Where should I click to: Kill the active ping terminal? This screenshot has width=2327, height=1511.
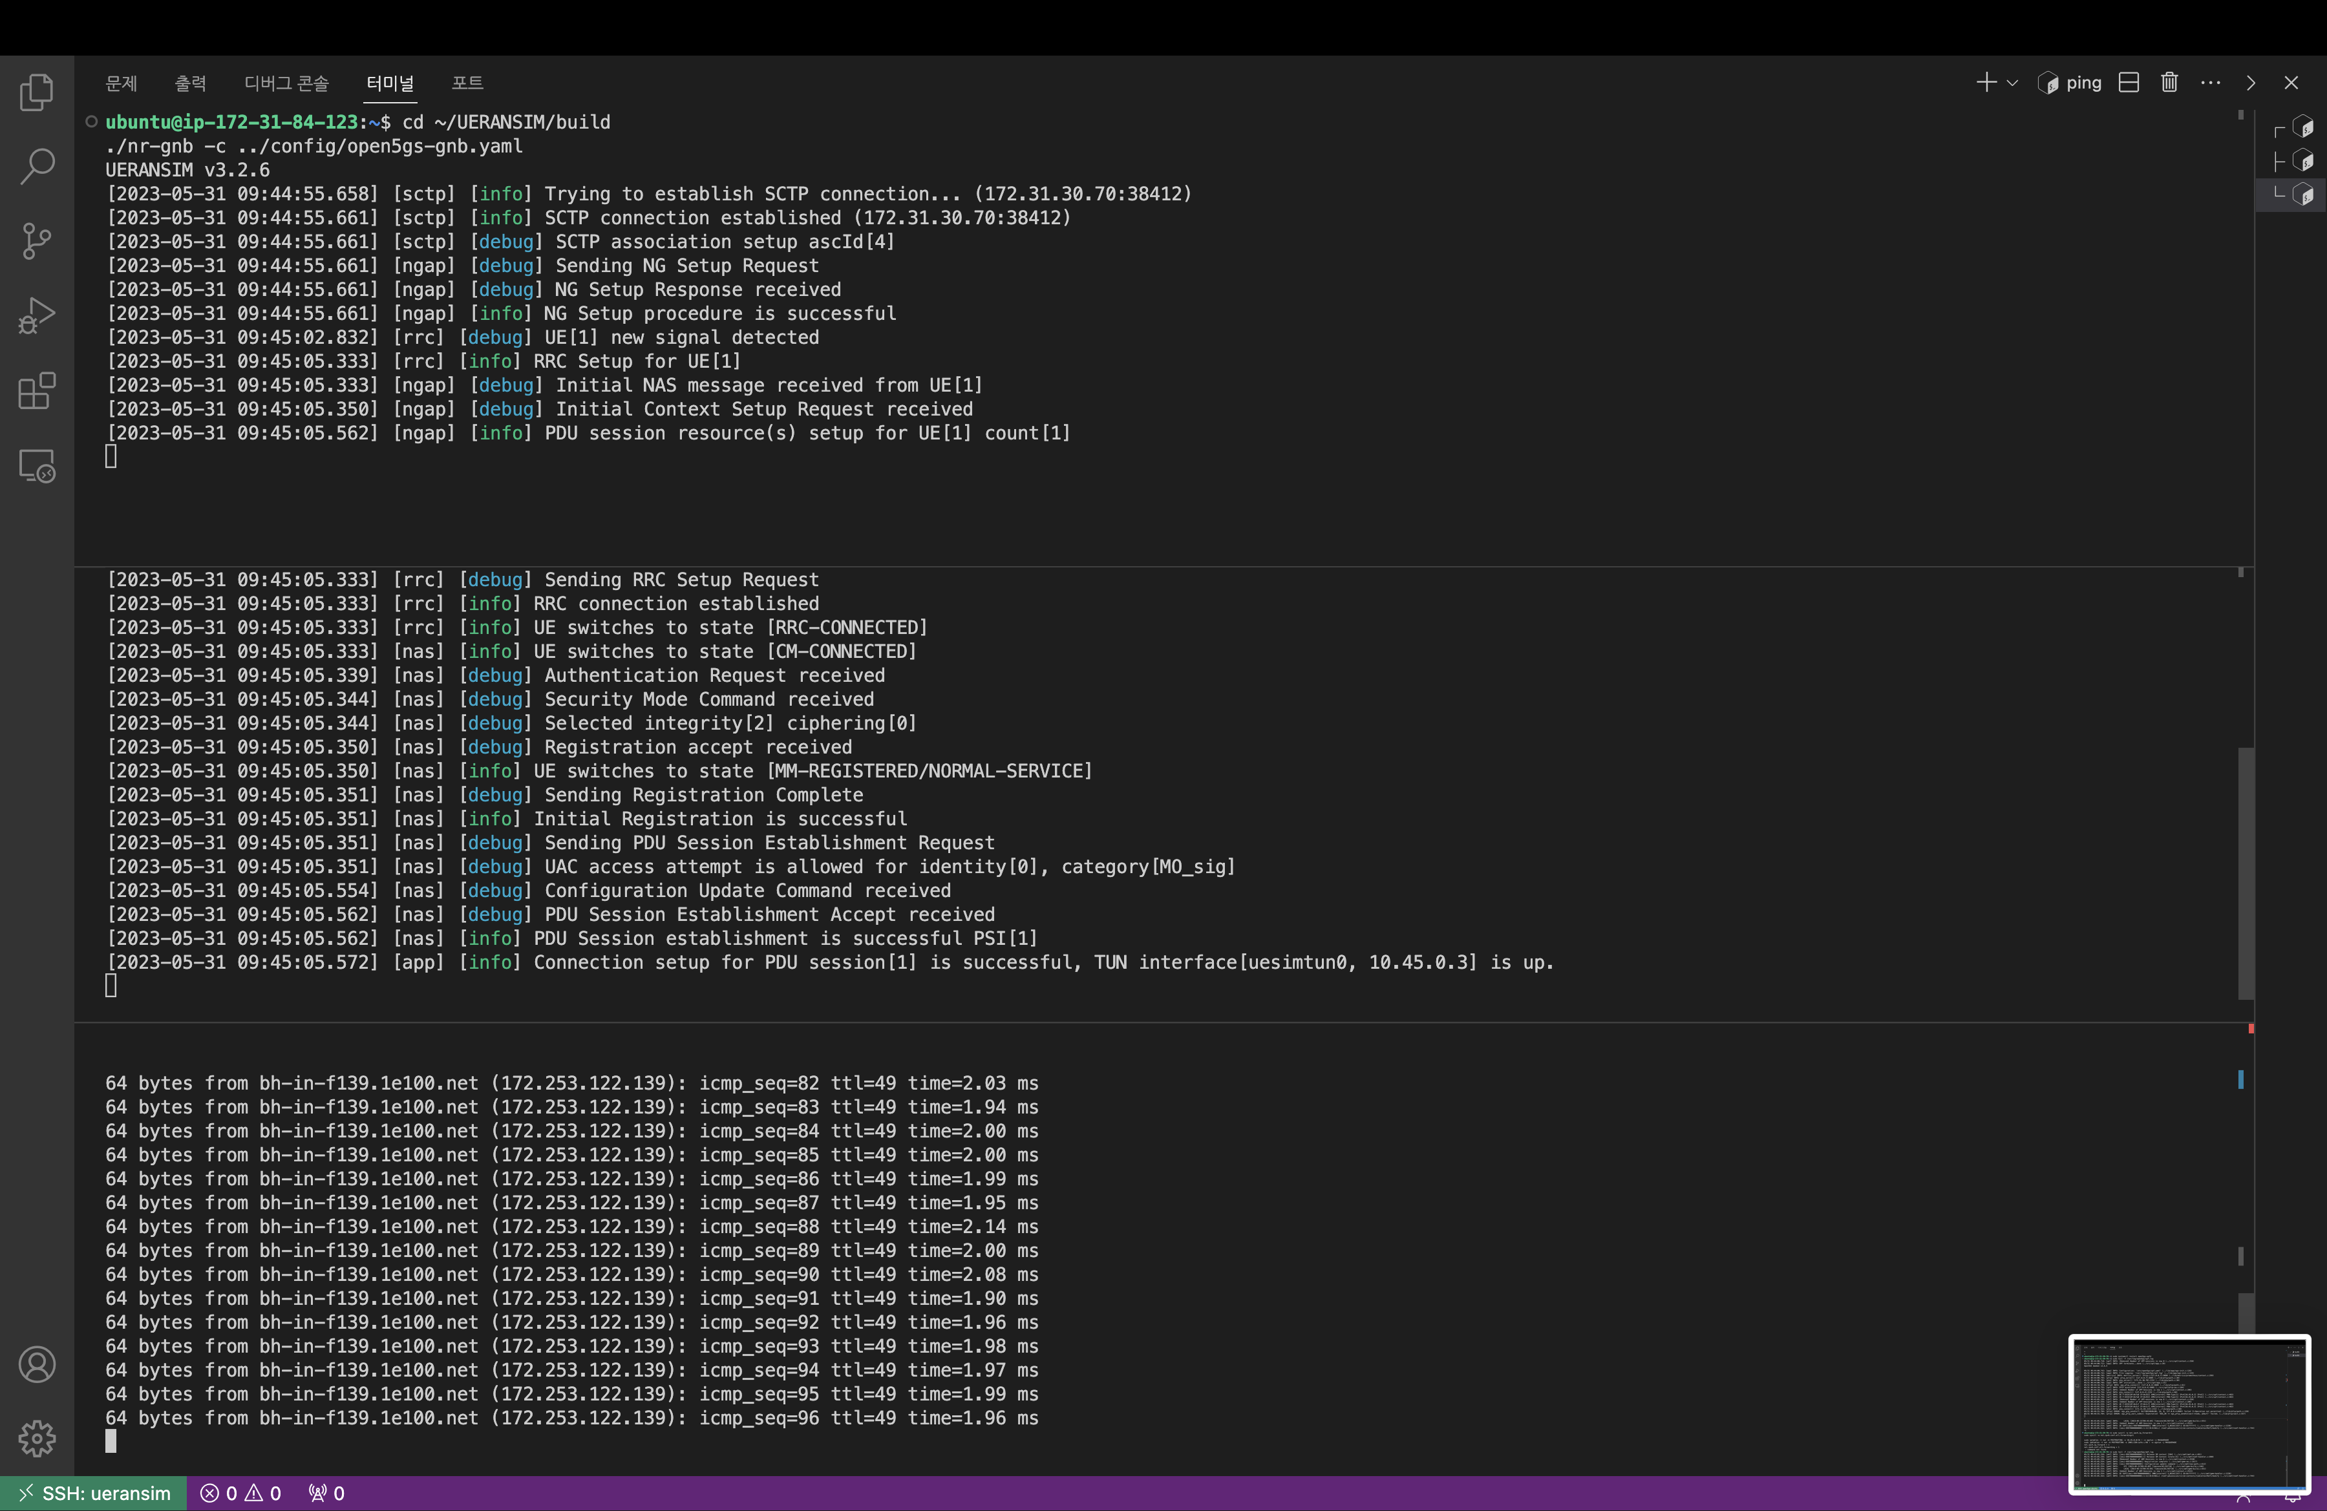click(x=2169, y=83)
